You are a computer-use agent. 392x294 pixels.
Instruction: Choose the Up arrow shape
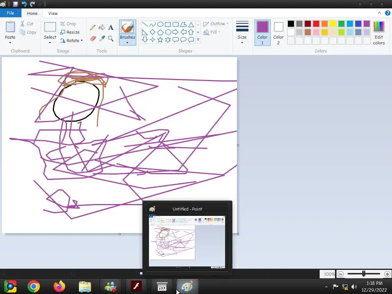(191, 32)
